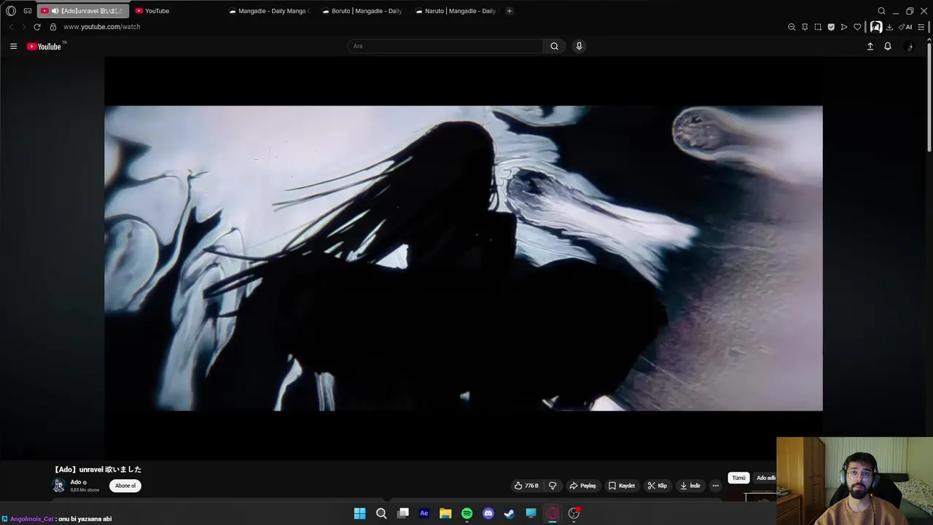
Task: Open the AI assistant button in the toolbar
Action: [x=905, y=27]
